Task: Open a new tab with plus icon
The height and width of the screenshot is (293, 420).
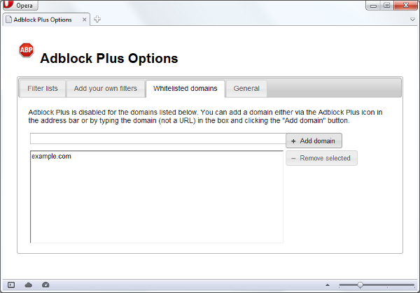Action: (x=97, y=20)
